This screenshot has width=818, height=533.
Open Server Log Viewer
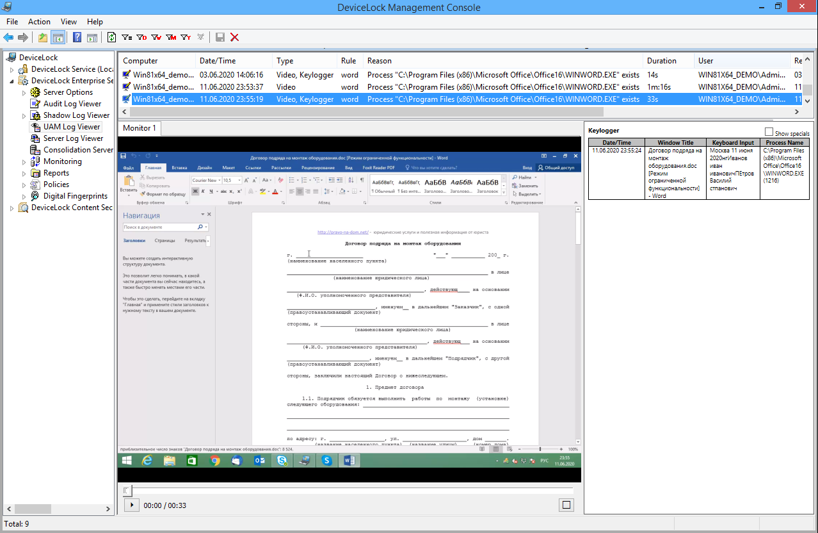point(73,138)
